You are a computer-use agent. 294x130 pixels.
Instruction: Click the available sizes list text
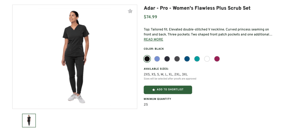pos(166,74)
